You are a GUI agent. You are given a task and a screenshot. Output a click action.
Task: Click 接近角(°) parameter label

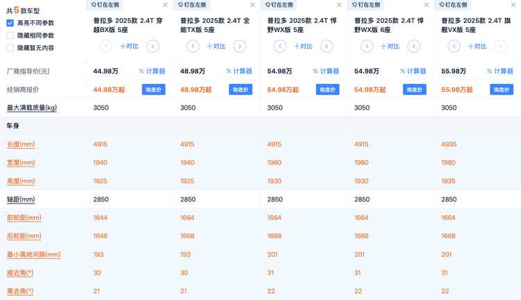point(20,273)
